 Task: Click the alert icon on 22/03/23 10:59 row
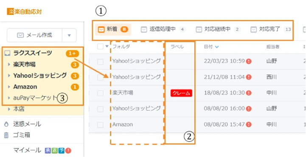[249, 61]
